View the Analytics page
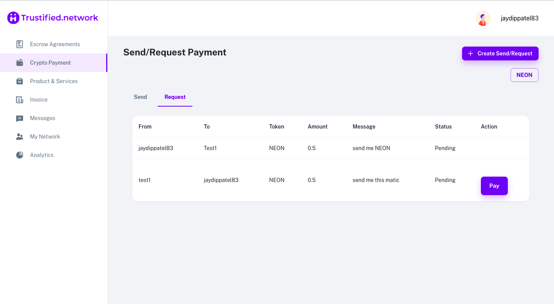The width and height of the screenshot is (554, 304). pos(53,155)
